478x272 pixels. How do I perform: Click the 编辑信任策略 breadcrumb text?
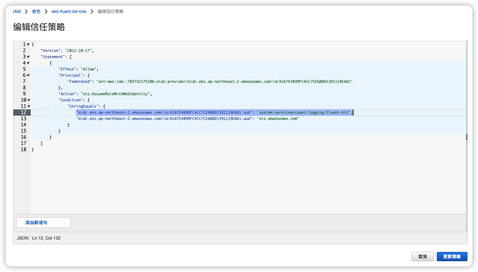tap(111, 11)
